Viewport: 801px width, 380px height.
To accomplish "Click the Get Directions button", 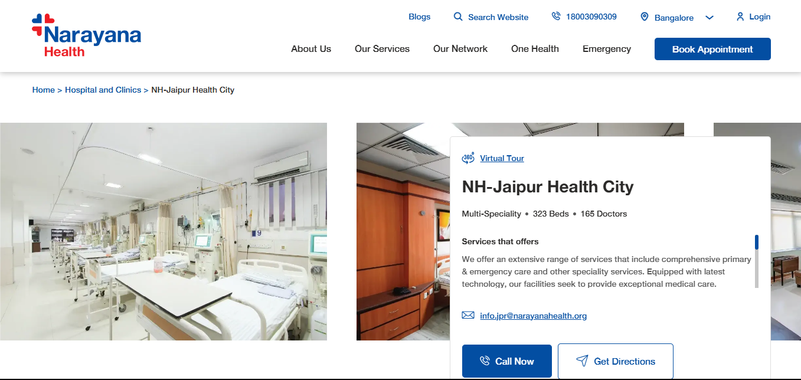I will point(616,361).
